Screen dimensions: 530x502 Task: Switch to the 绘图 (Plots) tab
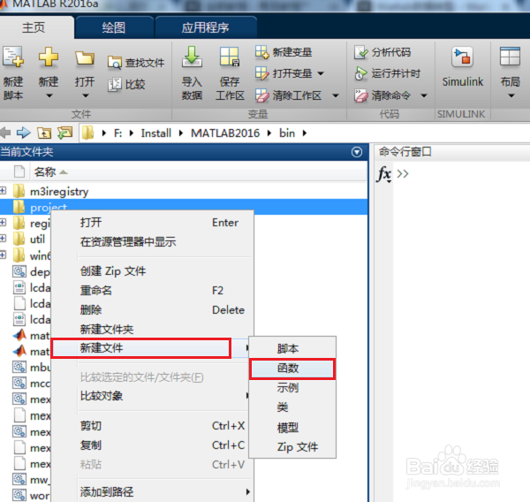pyautogui.click(x=114, y=27)
